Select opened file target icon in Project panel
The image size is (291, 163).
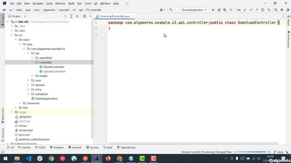(65, 16)
